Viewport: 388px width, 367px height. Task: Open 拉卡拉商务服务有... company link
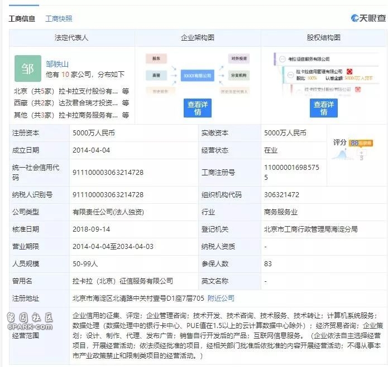pyautogui.click(x=88, y=115)
